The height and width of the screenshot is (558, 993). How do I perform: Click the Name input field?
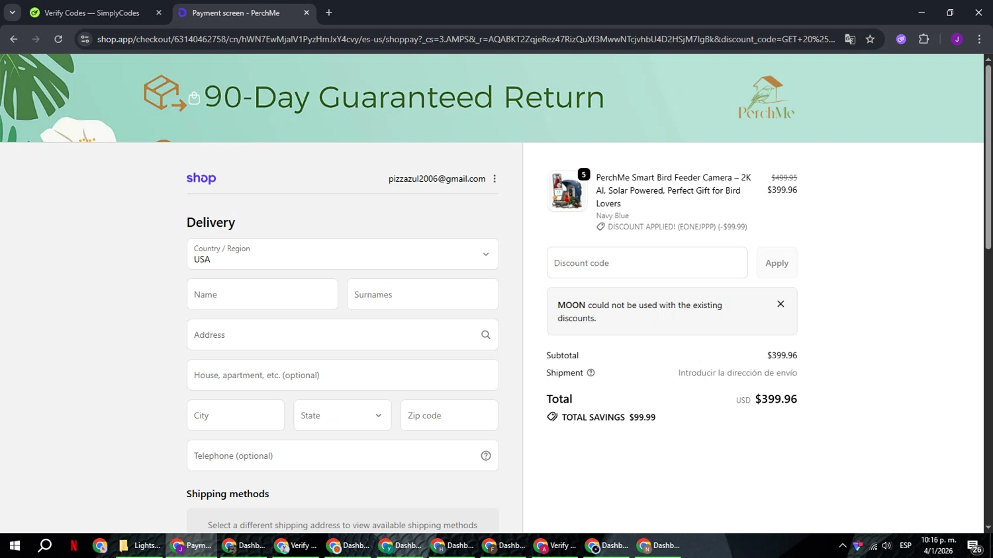click(x=262, y=294)
